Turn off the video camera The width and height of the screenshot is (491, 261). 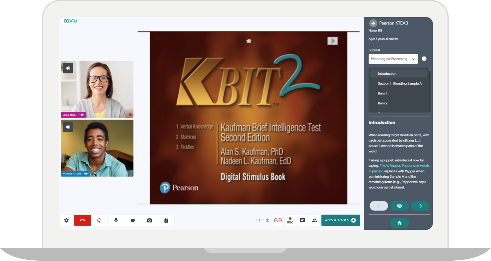click(x=133, y=220)
